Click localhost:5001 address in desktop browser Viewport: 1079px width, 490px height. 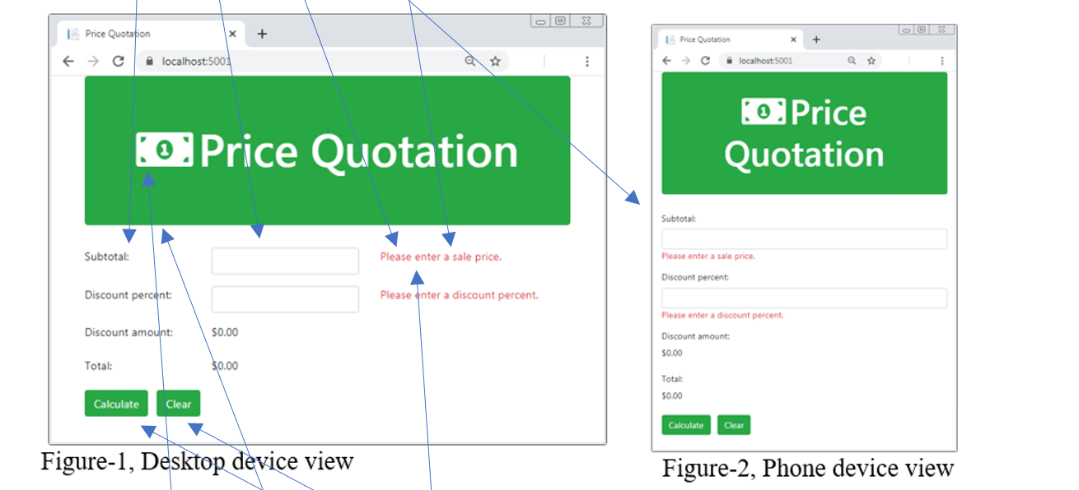197,61
